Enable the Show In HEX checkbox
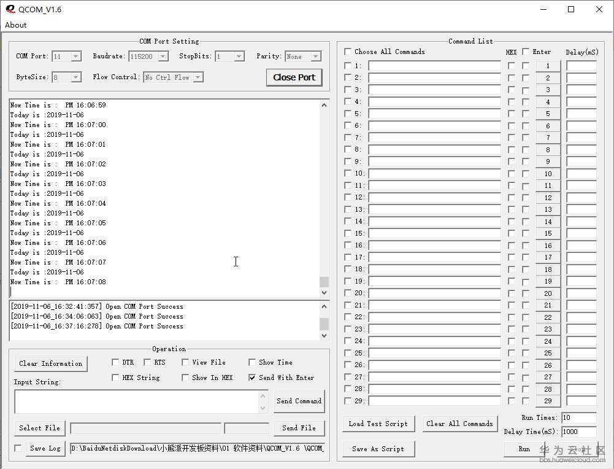This screenshot has height=469, width=614. click(185, 378)
